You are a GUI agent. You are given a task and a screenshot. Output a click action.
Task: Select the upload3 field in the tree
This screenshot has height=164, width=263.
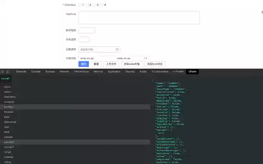9,147
